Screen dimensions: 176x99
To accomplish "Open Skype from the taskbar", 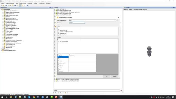I will [29, 97].
